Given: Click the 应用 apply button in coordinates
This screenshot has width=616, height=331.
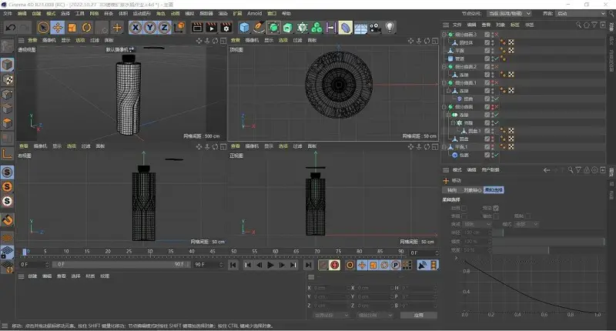Looking at the screenshot, I should [418, 316].
